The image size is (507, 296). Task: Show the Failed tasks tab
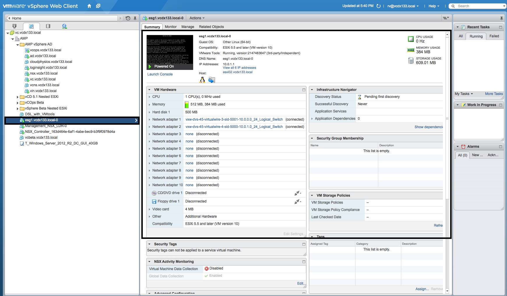point(494,36)
